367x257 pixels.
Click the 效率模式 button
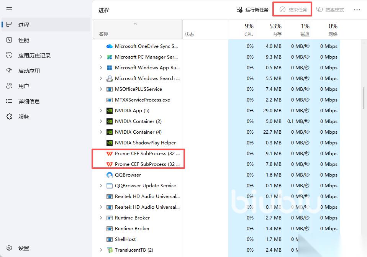click(330, 10)
